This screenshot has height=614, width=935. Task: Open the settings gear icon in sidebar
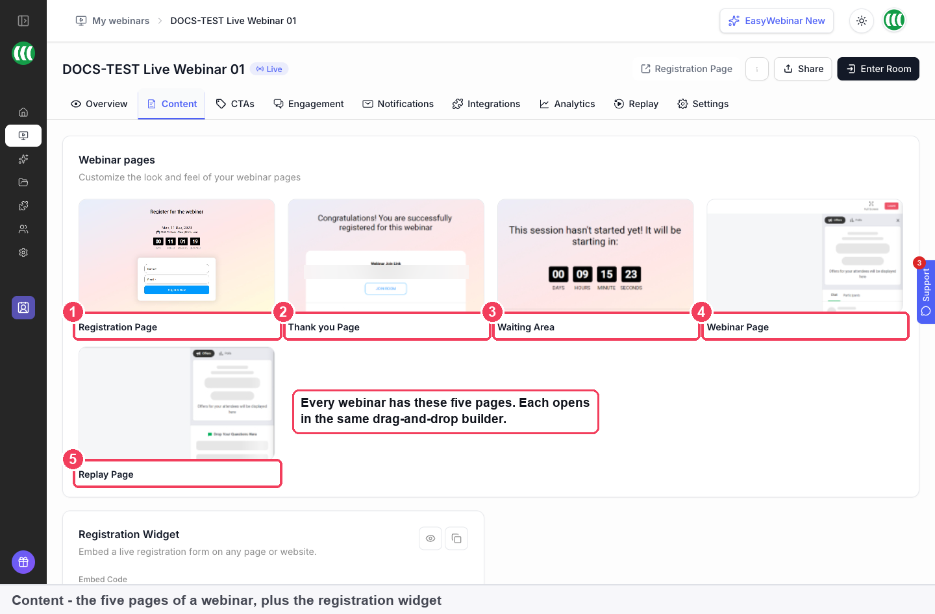click(x=23, y=252)
